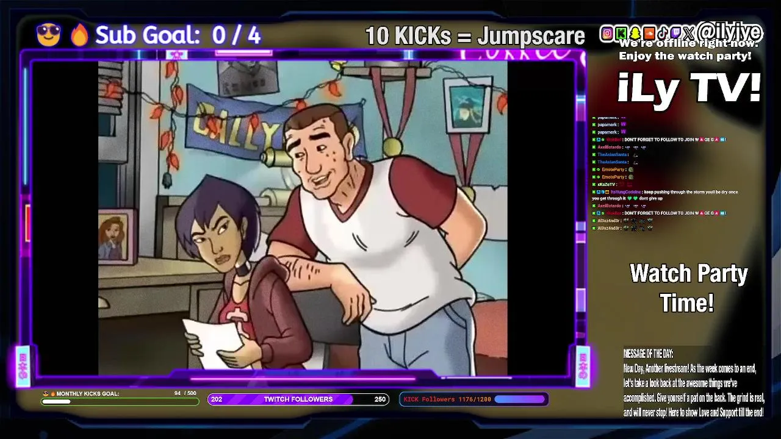The height and width of the screenshot is (439, 781).
Task: Click the 94 / 500 monthly kicks value
Action: click(x=185, y=393)
